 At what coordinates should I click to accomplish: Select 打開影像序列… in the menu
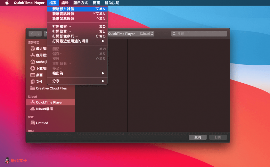point(77,36)
